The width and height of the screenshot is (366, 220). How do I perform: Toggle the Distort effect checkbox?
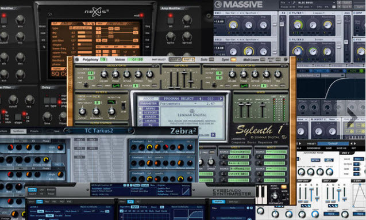coord(140,113)
